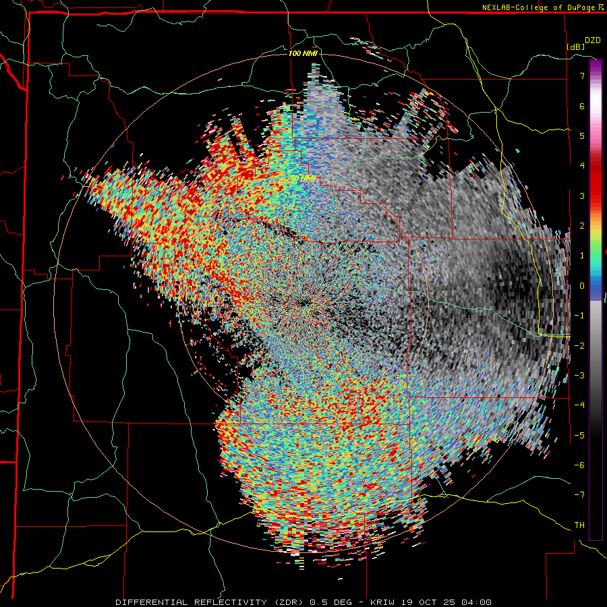This screenshot has width=607, height=607.
Task: Click the [dB] units label
Action: coord(576,47)
